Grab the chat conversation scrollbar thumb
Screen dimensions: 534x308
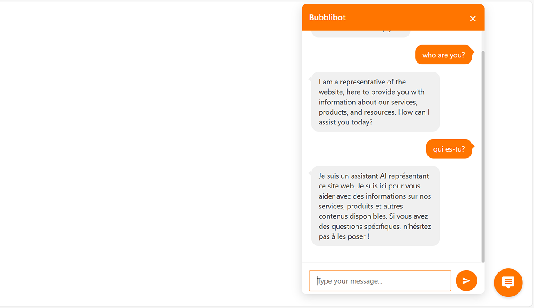click(x=483, y=156)
